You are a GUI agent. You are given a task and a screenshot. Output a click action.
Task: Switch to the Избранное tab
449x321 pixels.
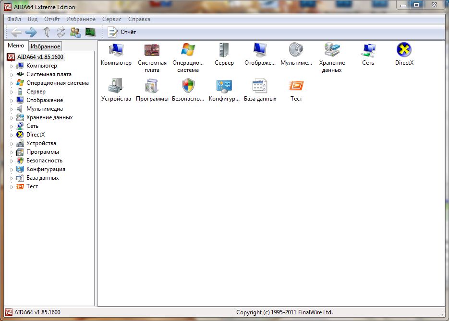(x=45, y=46)
